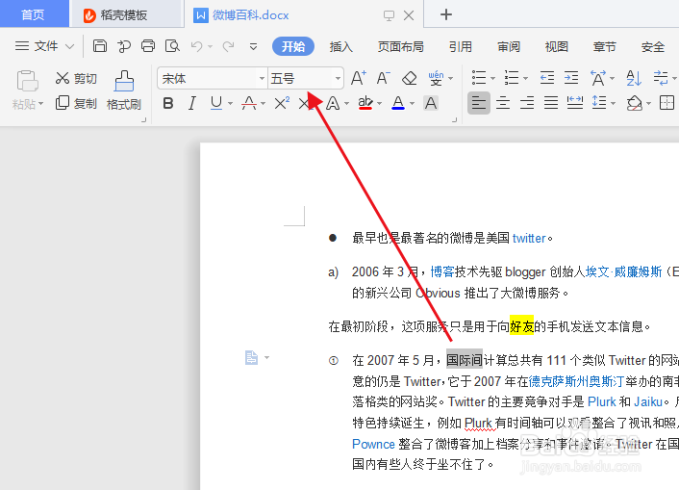Image resolution: width=679 pixels, height=490 pixels.
Task: Click the 开始 ribbon tab
Action: pyautogui.click(x=293, y=46)
